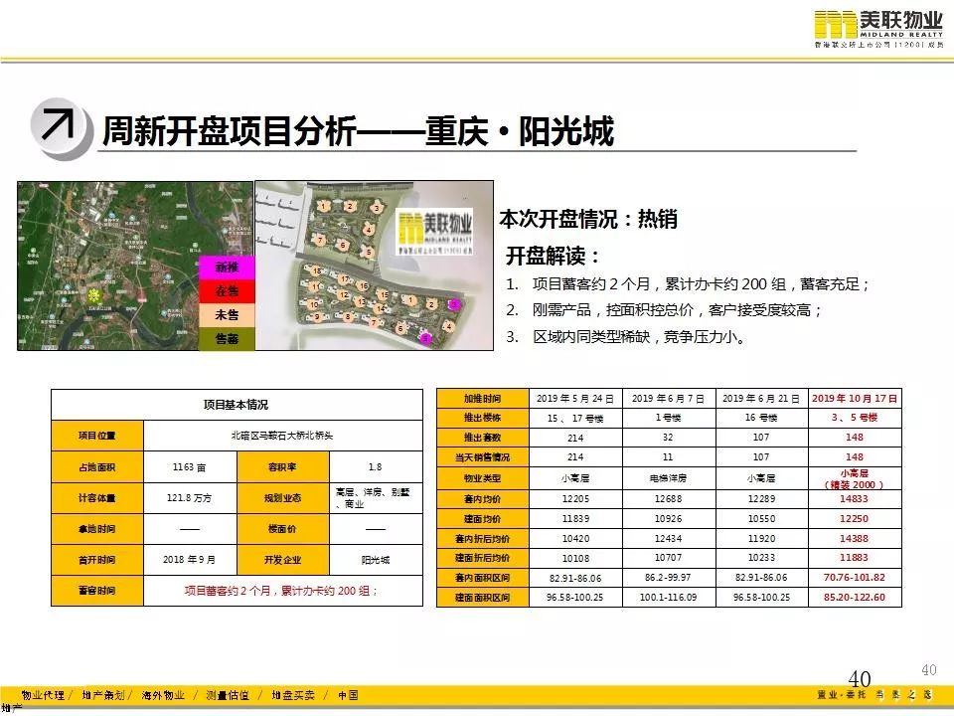Image resolution: width=954 pixels, height=716 pixels.
Task: Click the 开发企业 label cell
Action: tap(283, 560)
